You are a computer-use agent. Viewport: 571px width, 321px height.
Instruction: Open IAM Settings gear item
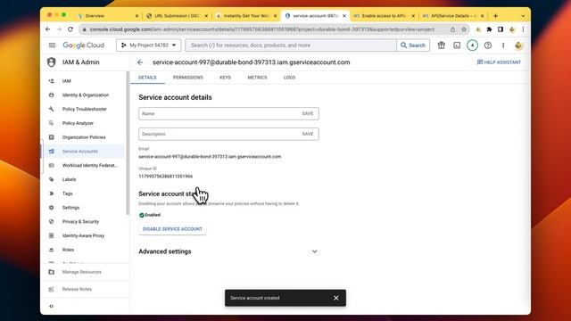(x=84, y=208)
